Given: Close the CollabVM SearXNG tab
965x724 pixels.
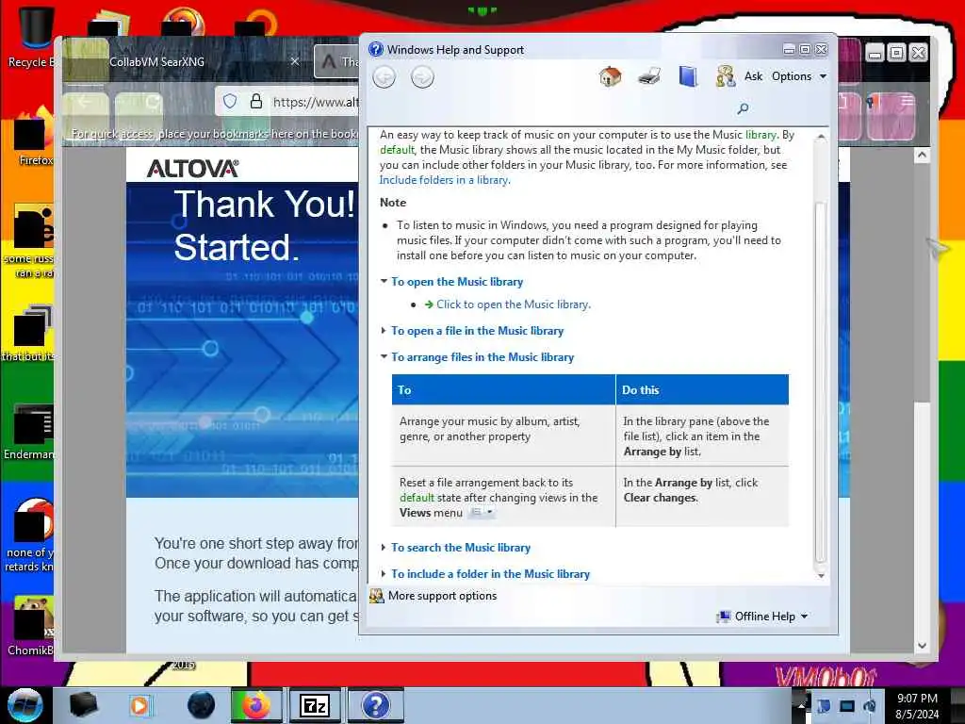Looking at the screenshot, I should (295, 61).
